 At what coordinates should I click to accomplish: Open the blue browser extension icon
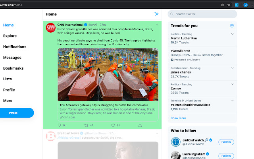(x=237, y=5)
